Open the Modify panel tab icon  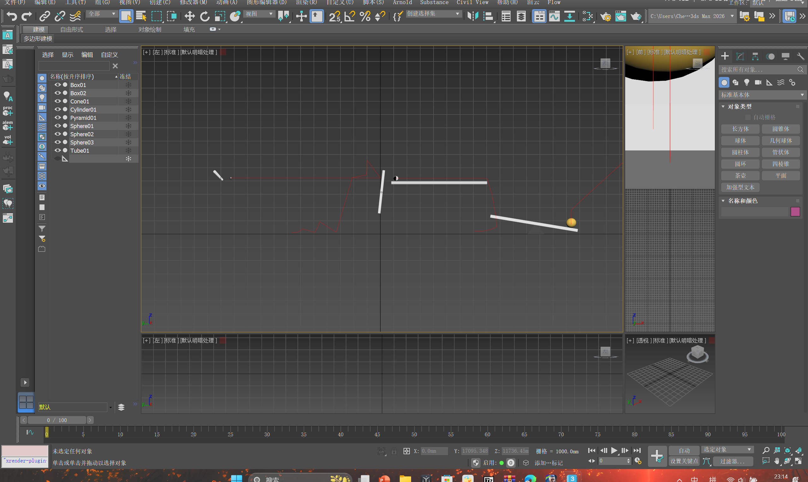coord(740,56)
